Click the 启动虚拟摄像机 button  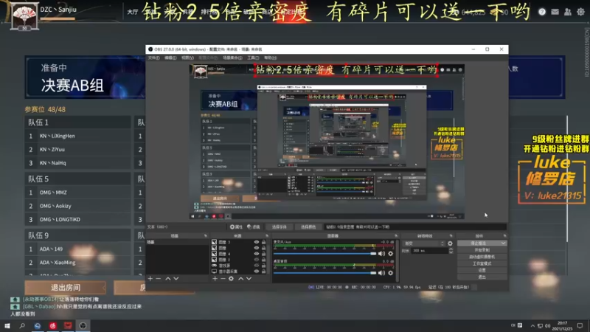pyautogui.click(x=482, y=257)
